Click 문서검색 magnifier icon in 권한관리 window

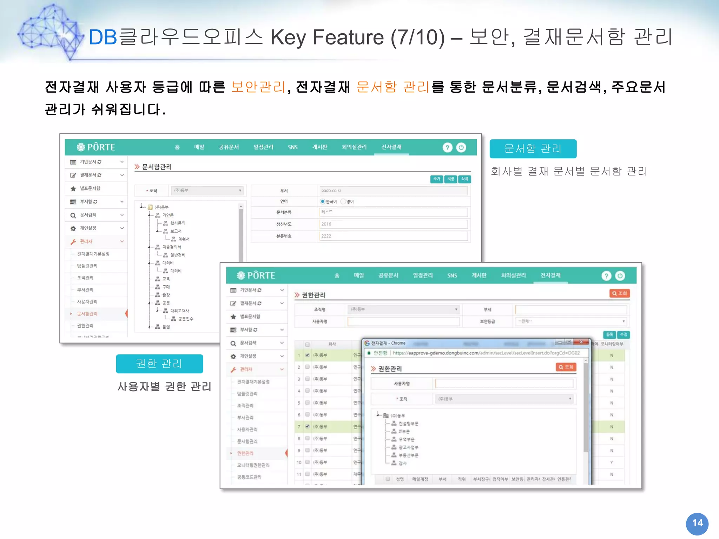[233, 343]
